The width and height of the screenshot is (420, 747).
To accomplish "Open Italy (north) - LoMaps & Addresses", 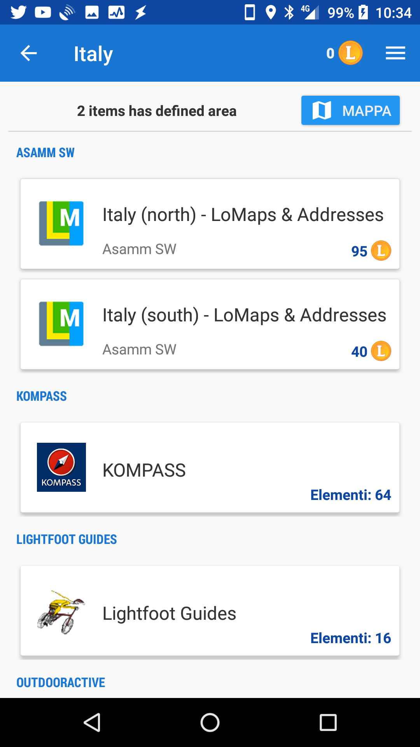I will coord(243,215).
